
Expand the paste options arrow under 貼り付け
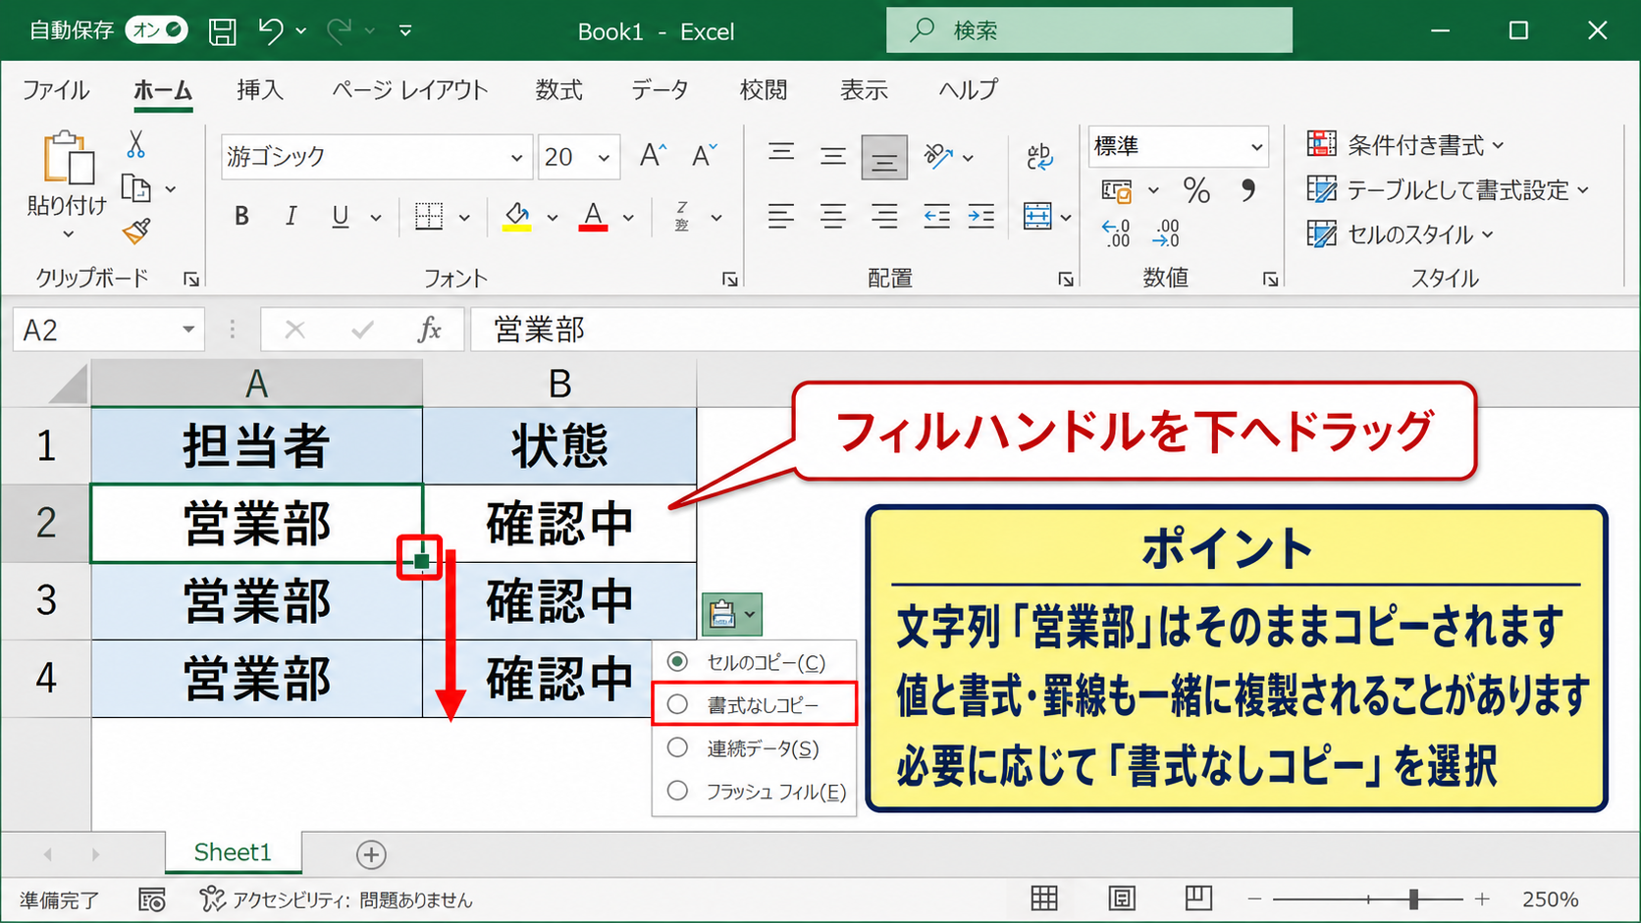pyautogui.click(x=68, y=234)
